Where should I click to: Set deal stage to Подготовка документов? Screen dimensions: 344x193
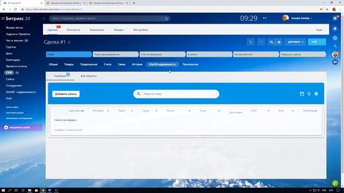[116, 54]
